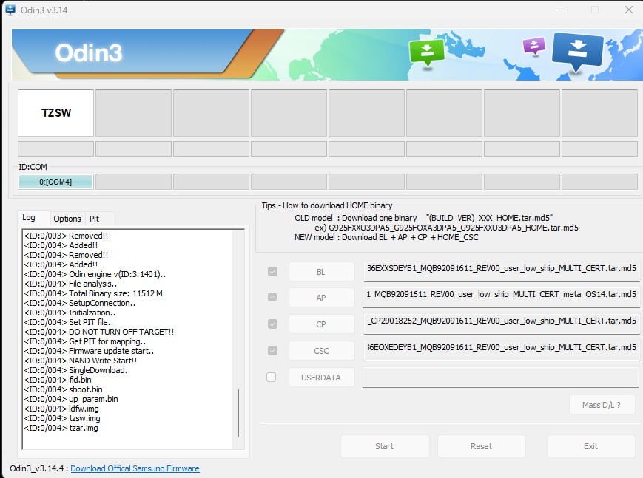Click the large blue download icon in banner

tap(577, 51)
